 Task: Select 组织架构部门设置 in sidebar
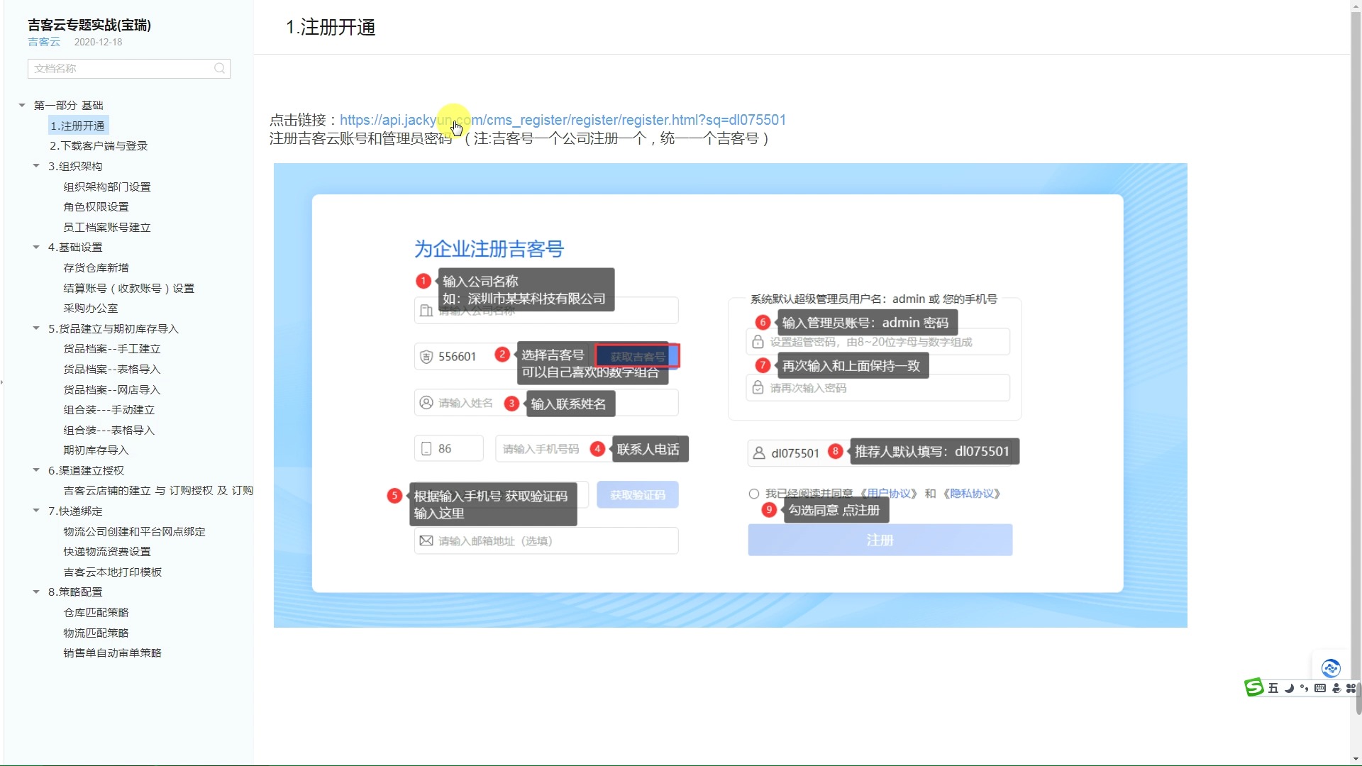coord(107,187)
